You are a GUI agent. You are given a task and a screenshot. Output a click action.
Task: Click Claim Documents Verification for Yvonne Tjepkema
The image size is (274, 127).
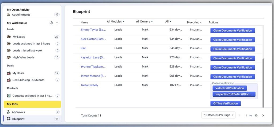(233, 68)
